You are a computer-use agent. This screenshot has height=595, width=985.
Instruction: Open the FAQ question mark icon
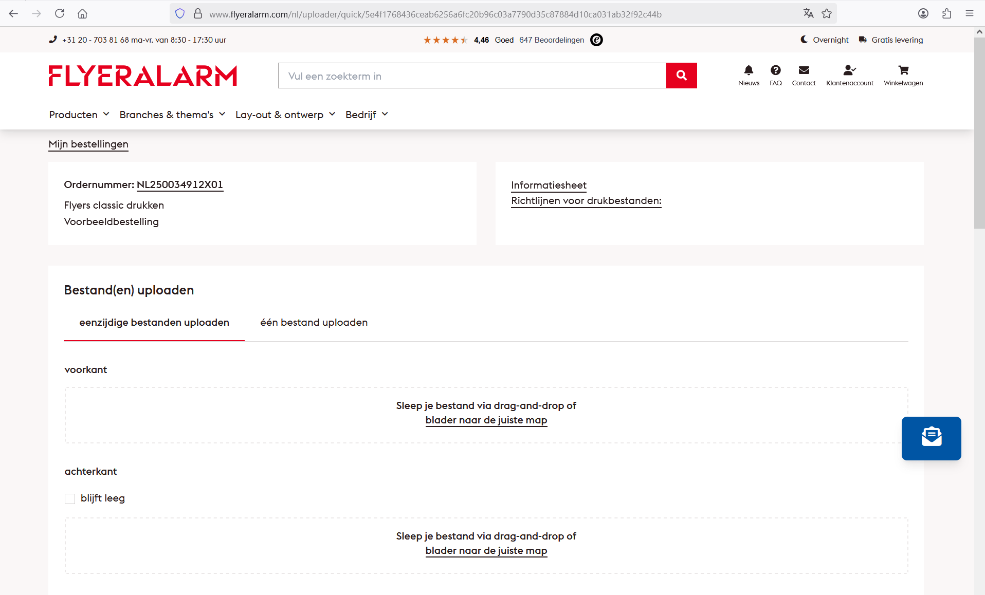[x=775, y=70]
